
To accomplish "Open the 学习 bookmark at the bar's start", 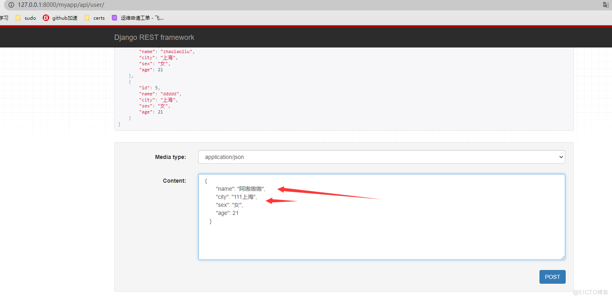I will point(4,18).
